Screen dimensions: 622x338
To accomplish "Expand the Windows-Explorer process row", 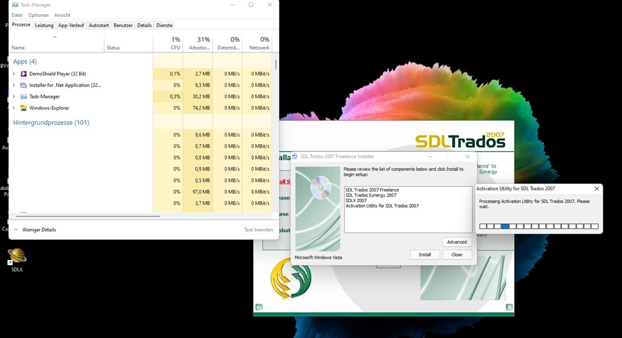I will [14, 108].
